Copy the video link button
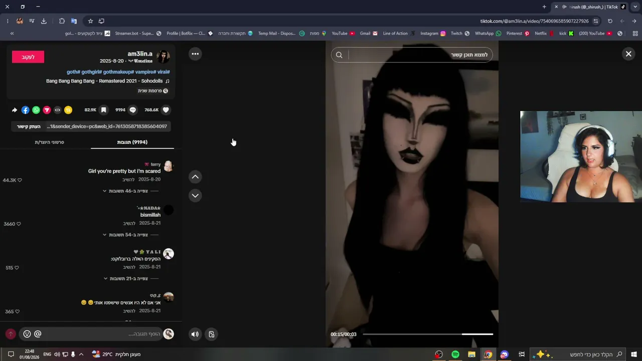642x361 pixels. tap(29, 126)
